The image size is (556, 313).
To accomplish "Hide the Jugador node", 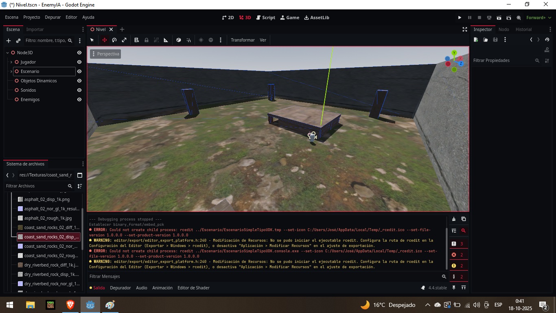I will coord(79,62).
